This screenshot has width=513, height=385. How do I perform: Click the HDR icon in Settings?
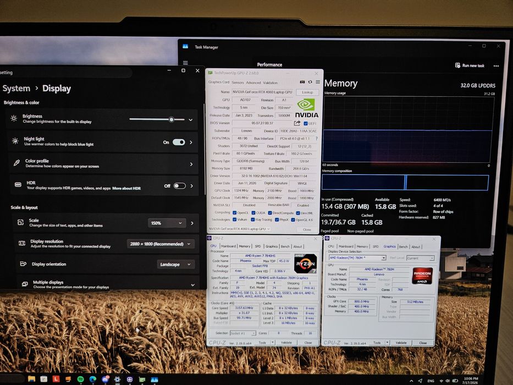18,185
